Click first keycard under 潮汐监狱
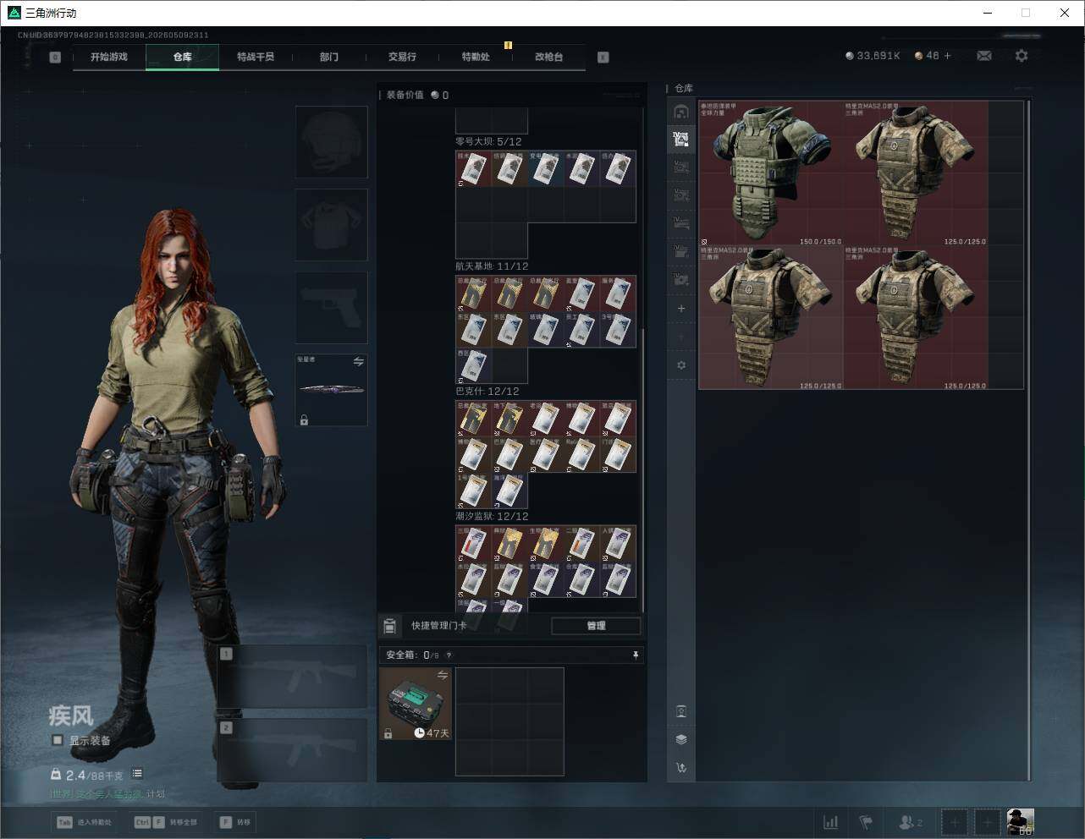The height and width of the screenshot is (839, 1085). 474,544
